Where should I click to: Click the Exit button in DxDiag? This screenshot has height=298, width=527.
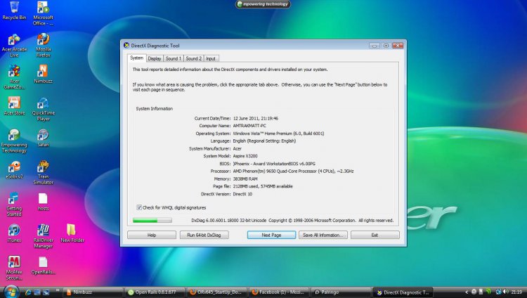click(375, 235)
